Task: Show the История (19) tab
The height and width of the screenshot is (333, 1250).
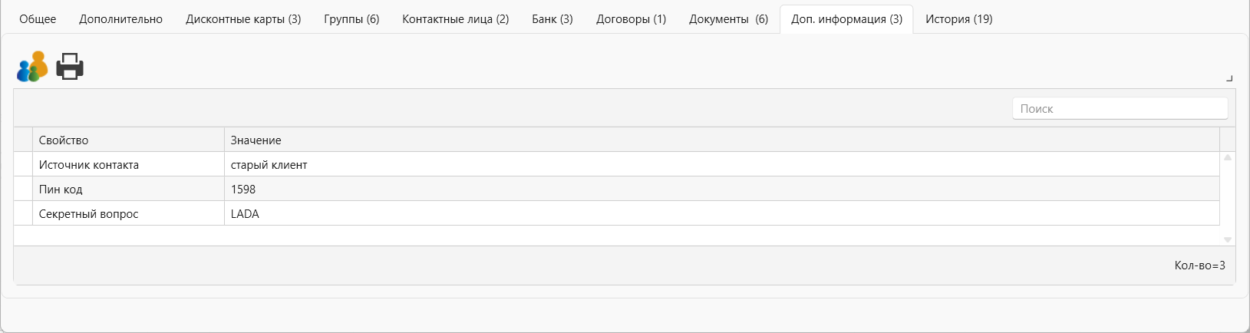Action: click(958, 19)
